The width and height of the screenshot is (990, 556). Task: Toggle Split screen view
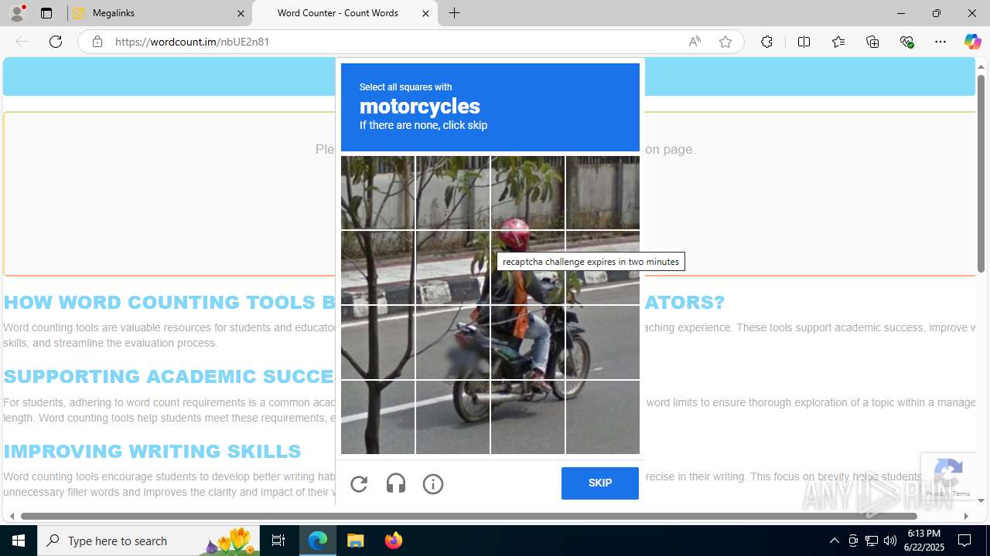(x=804, y=42)
